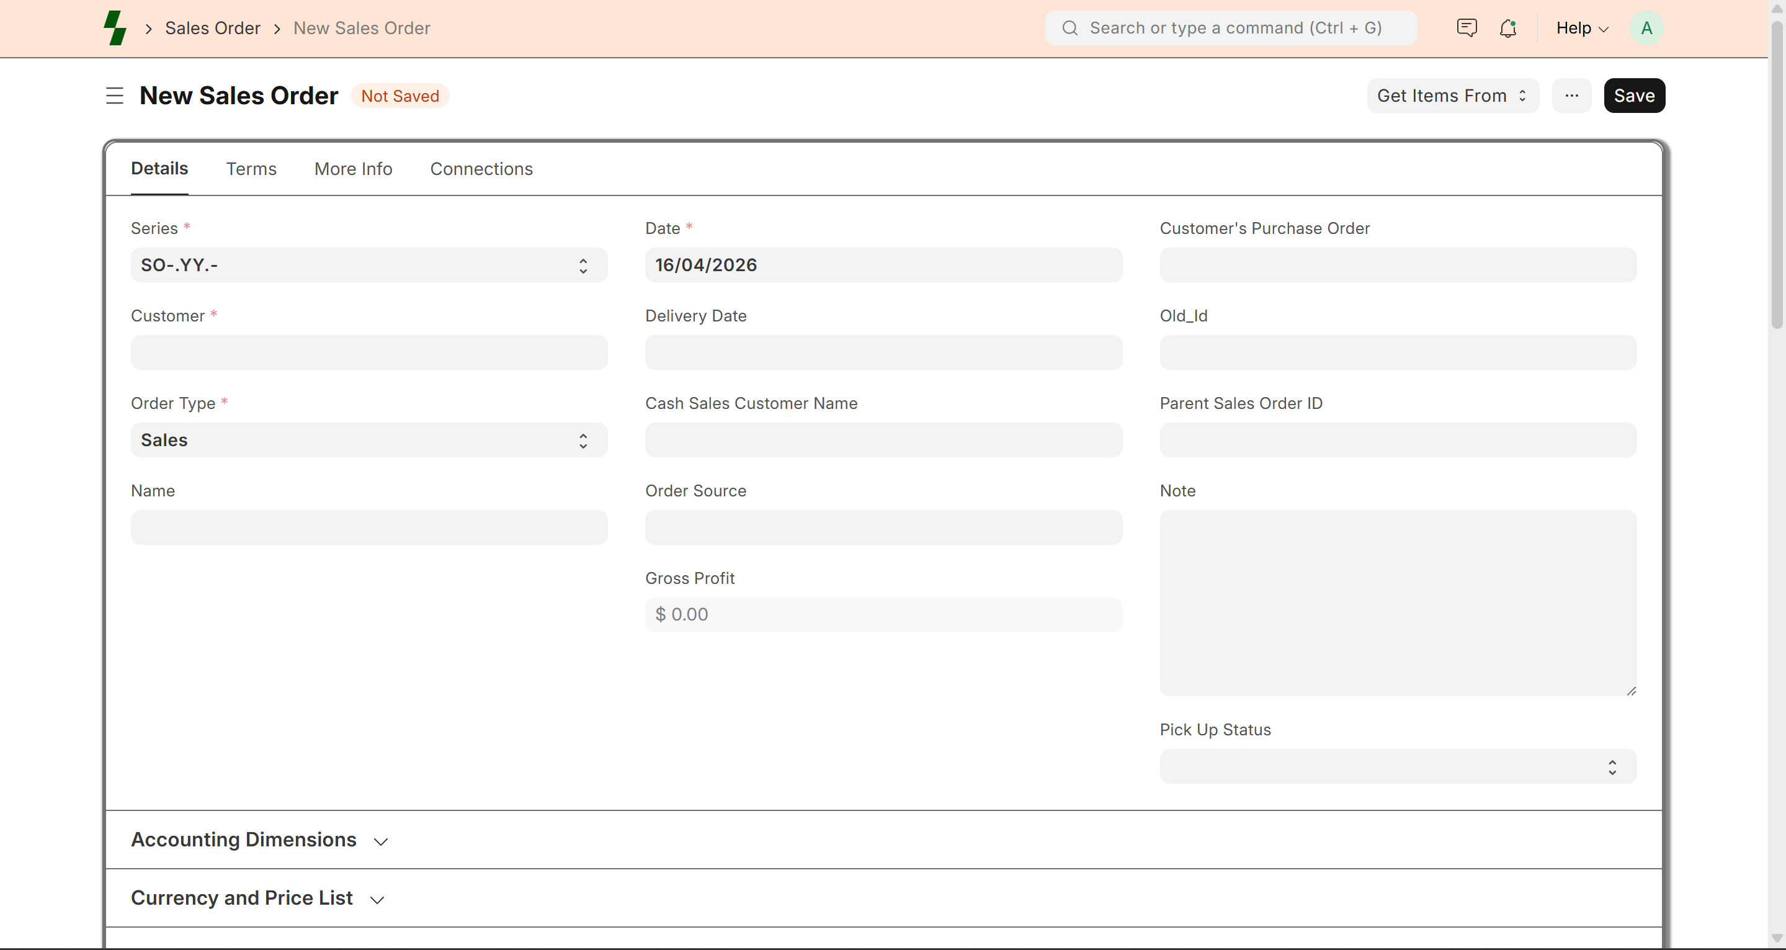Open the three-dots more actions menu
1786x950 pixels.
[x=1571, y=96]
